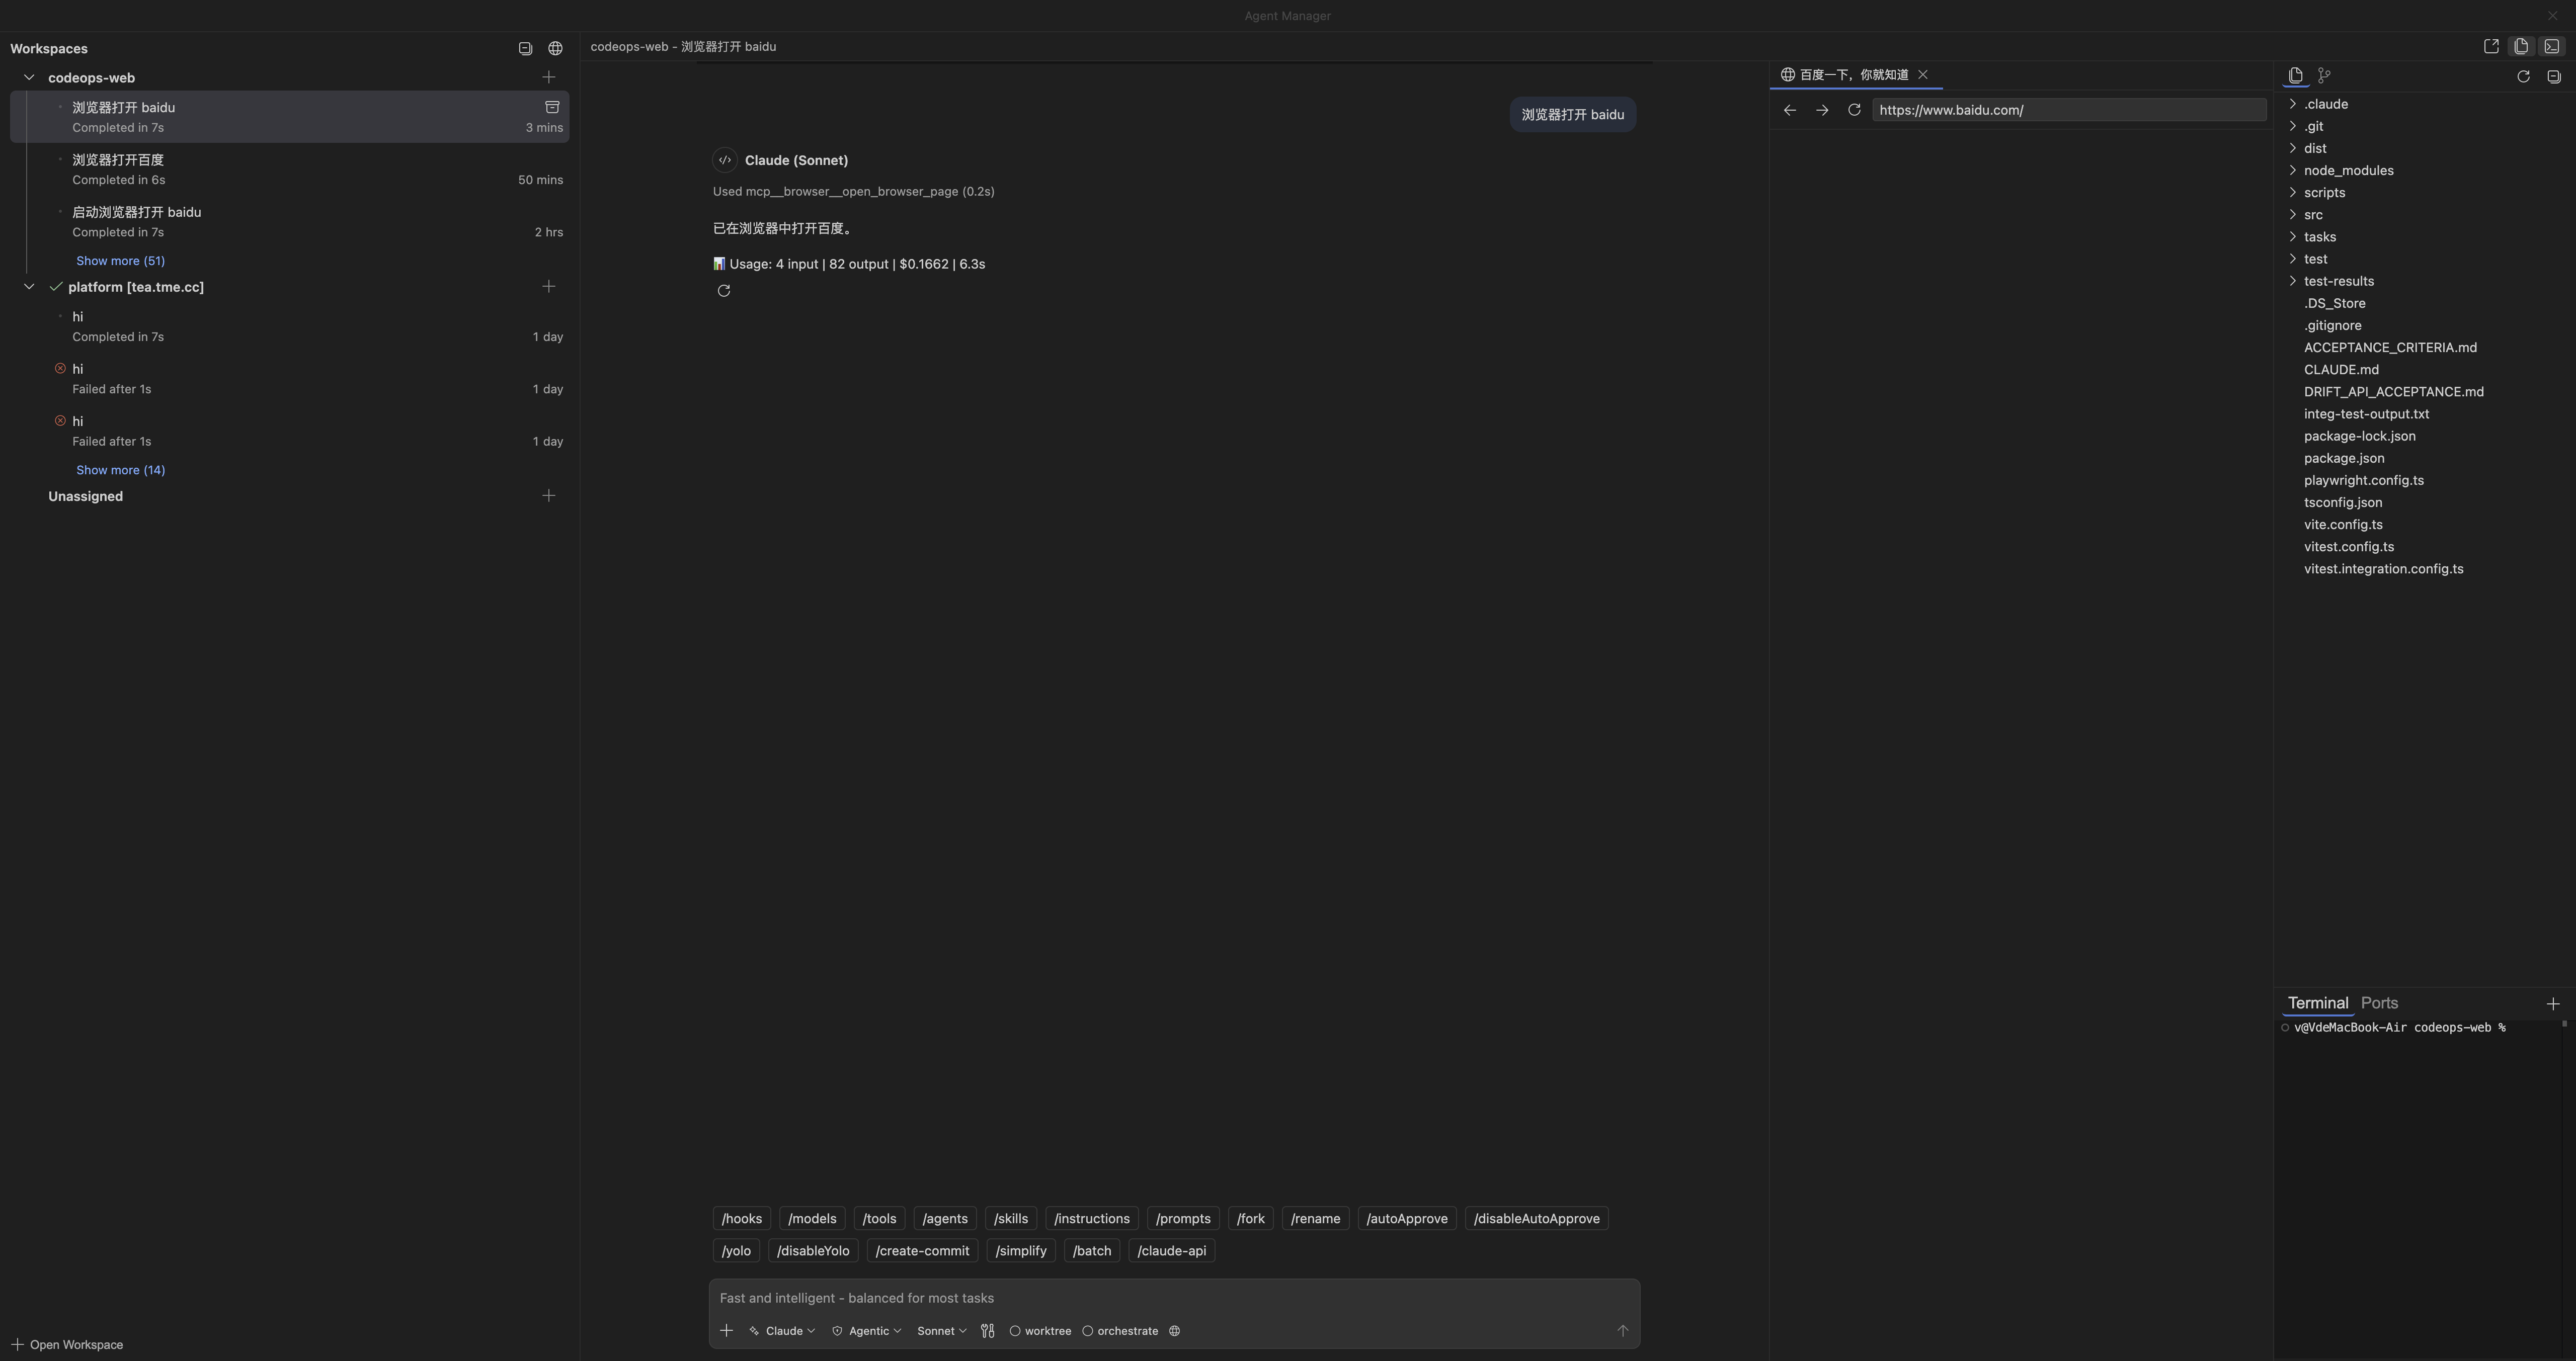Click the MCP tools icon in the input bar
The width and height of the screenshot is (2576, 1361).
987,1331
